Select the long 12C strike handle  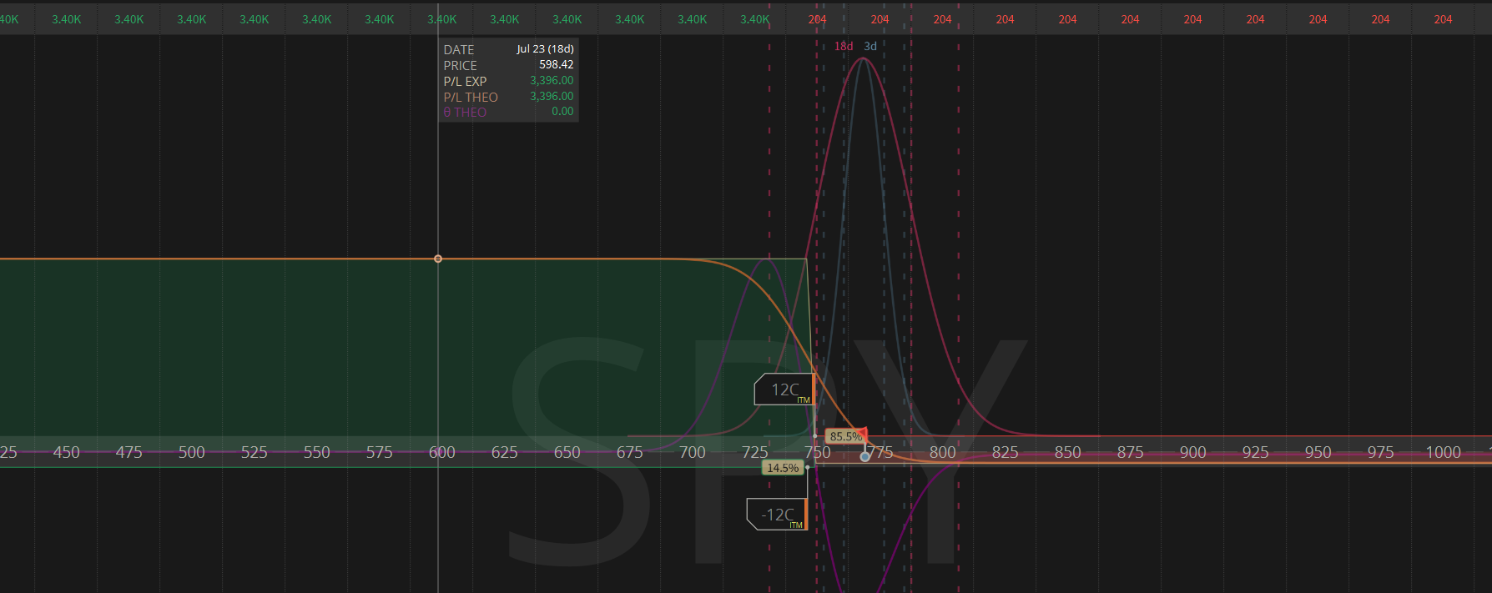[784, 389]
